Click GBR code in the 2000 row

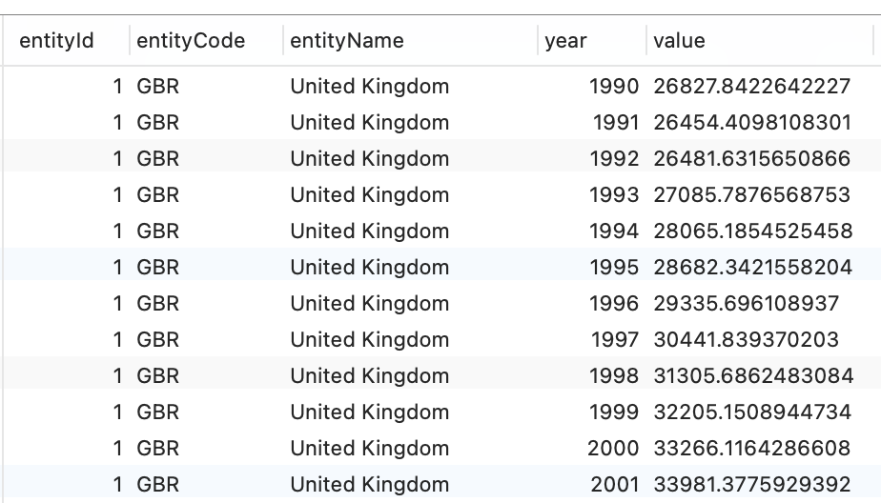point(158,449)
